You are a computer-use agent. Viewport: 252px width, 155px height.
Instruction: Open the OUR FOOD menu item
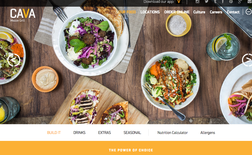click(x=127, y=12)
